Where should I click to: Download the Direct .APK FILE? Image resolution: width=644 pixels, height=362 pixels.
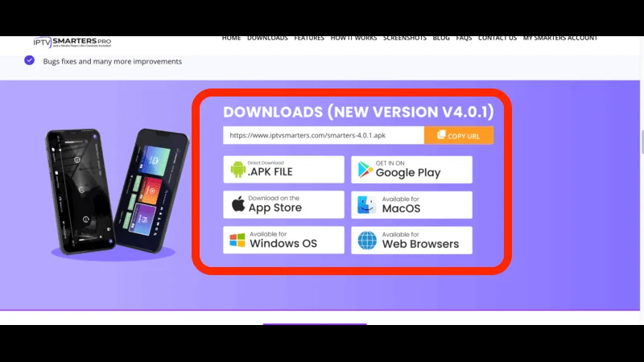[284, 169]
